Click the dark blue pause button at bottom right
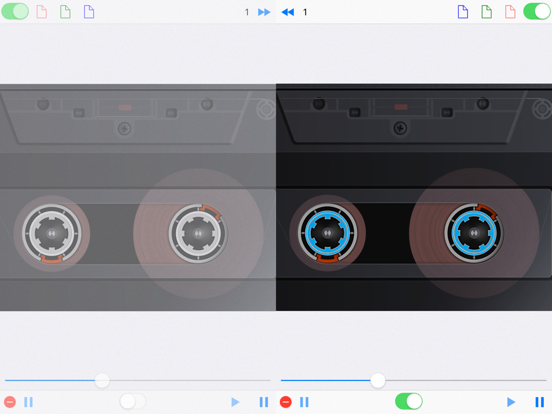This screenshot has height=414, width=552. [x=539, y=402]
